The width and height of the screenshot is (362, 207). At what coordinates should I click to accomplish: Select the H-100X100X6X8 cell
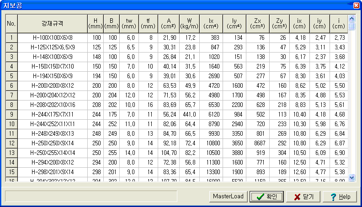tap(53, 37)
